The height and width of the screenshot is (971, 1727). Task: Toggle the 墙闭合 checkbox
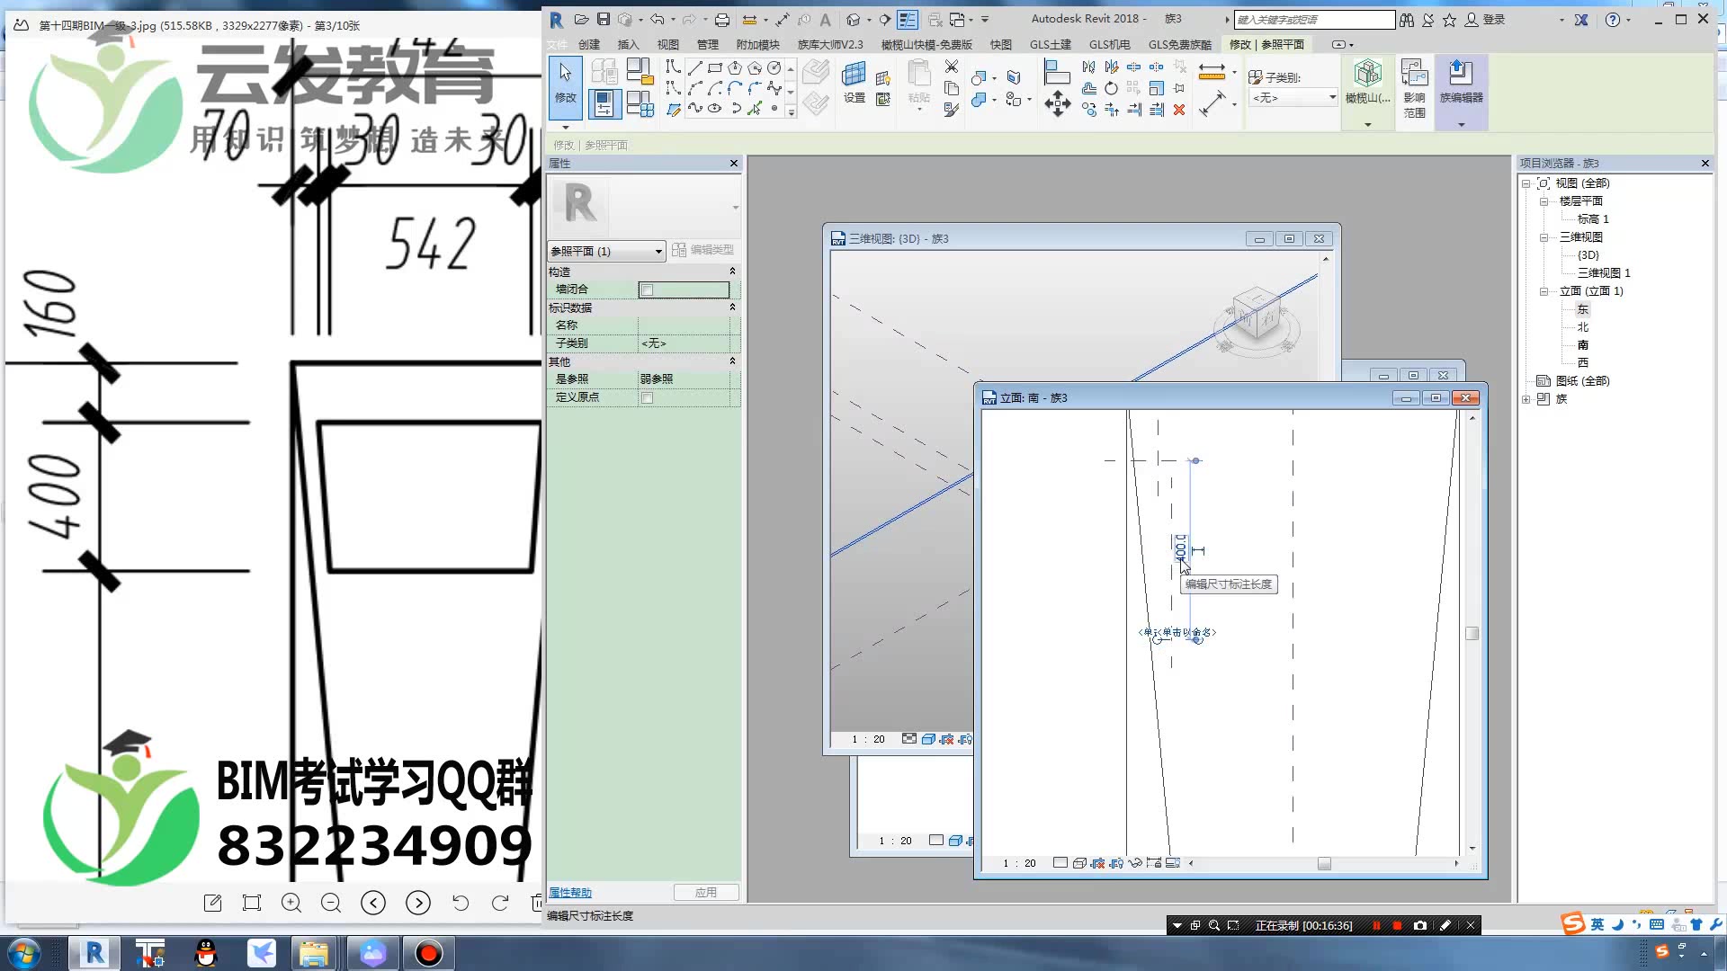pos(647,290)
